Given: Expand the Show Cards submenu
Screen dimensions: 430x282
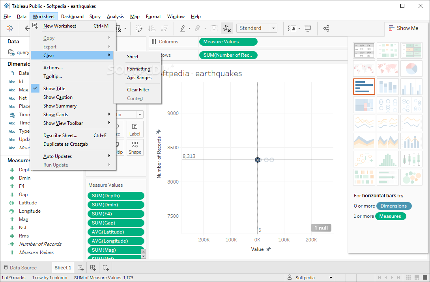Looking at the screenshot, I should point(72,115).
